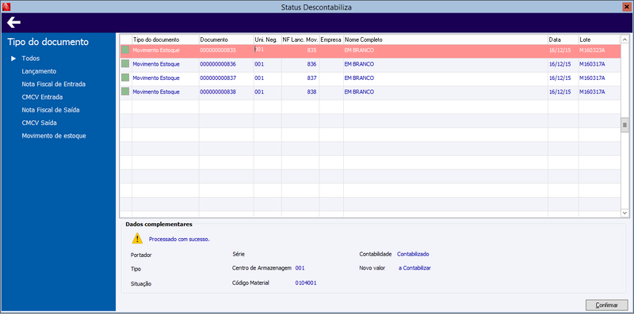Filter by Nota Fiscal de Entrada
The image size is (634, 314).
[x=53, y=84]
